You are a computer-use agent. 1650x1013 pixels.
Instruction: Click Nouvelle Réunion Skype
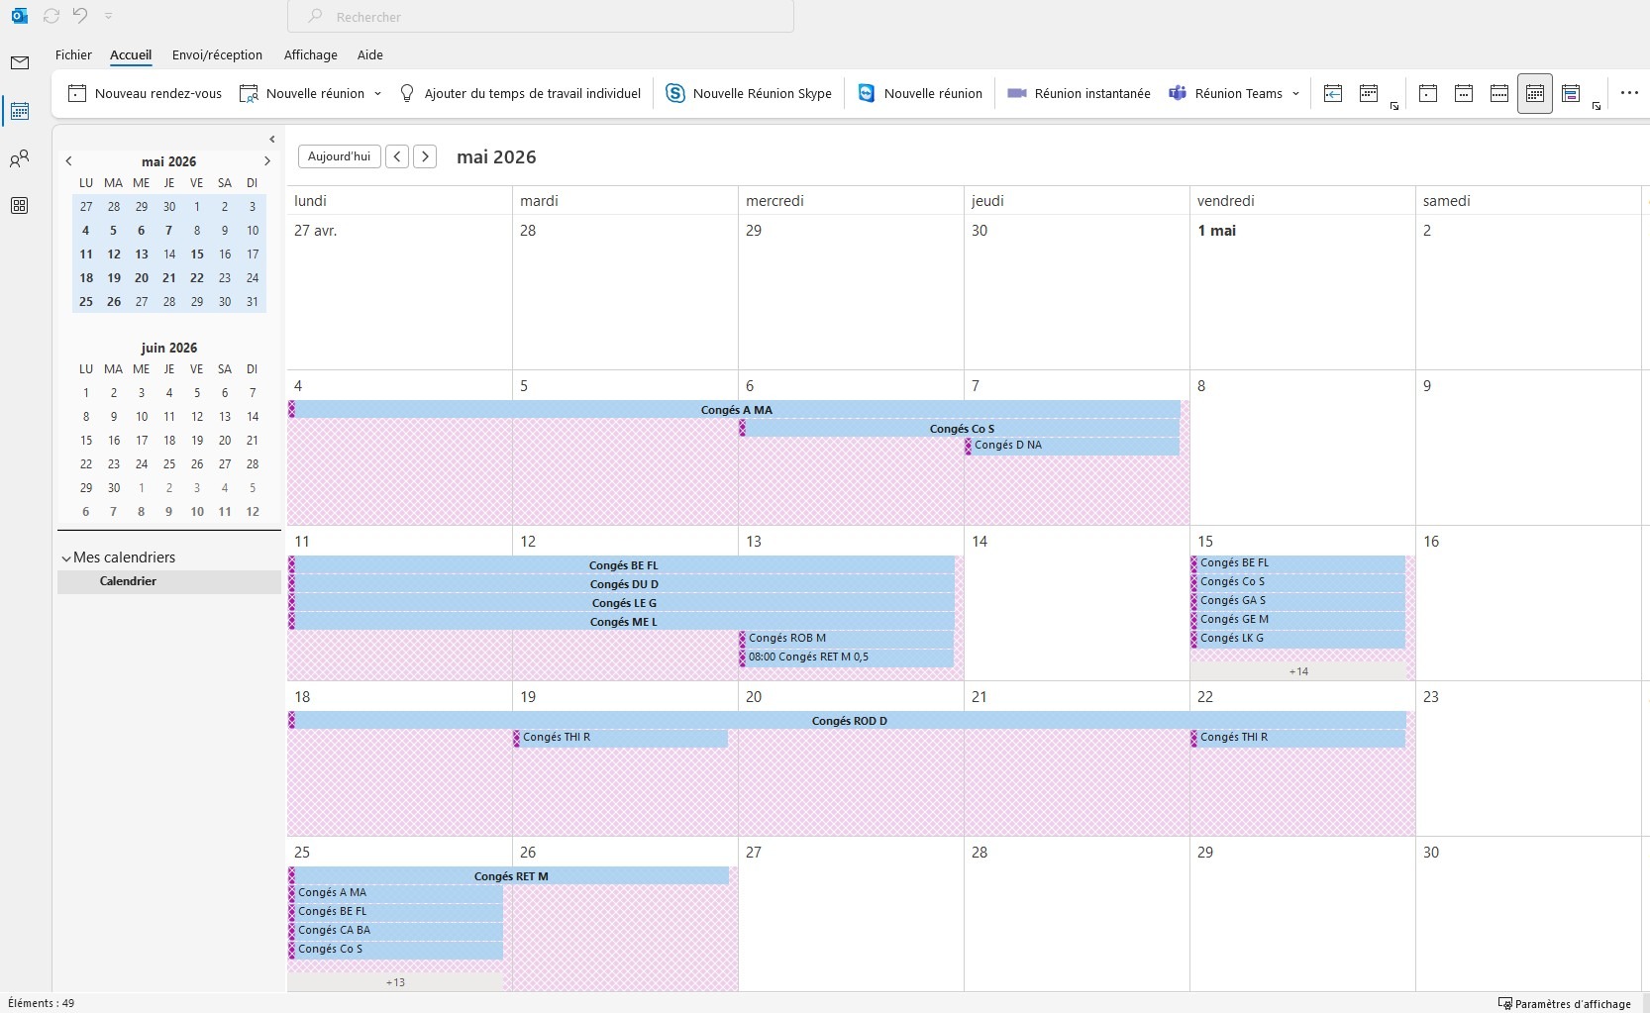point(749,93)
